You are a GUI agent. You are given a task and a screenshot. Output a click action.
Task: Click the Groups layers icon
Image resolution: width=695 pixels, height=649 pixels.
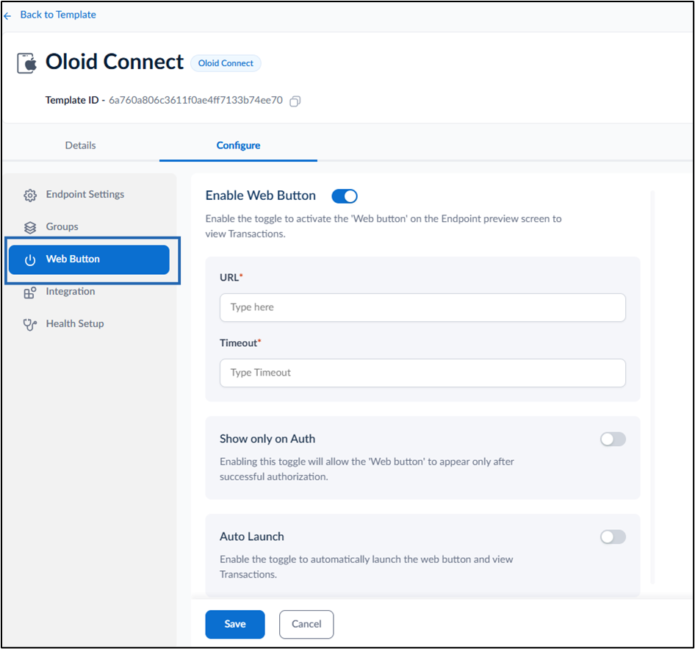click(30, 227)
